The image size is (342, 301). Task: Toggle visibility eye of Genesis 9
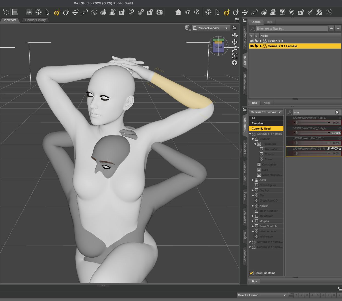(252, 41)
